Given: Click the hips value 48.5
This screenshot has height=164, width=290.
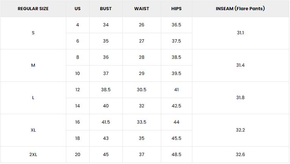Looking at the screenshot, I should tap(176, 155).
